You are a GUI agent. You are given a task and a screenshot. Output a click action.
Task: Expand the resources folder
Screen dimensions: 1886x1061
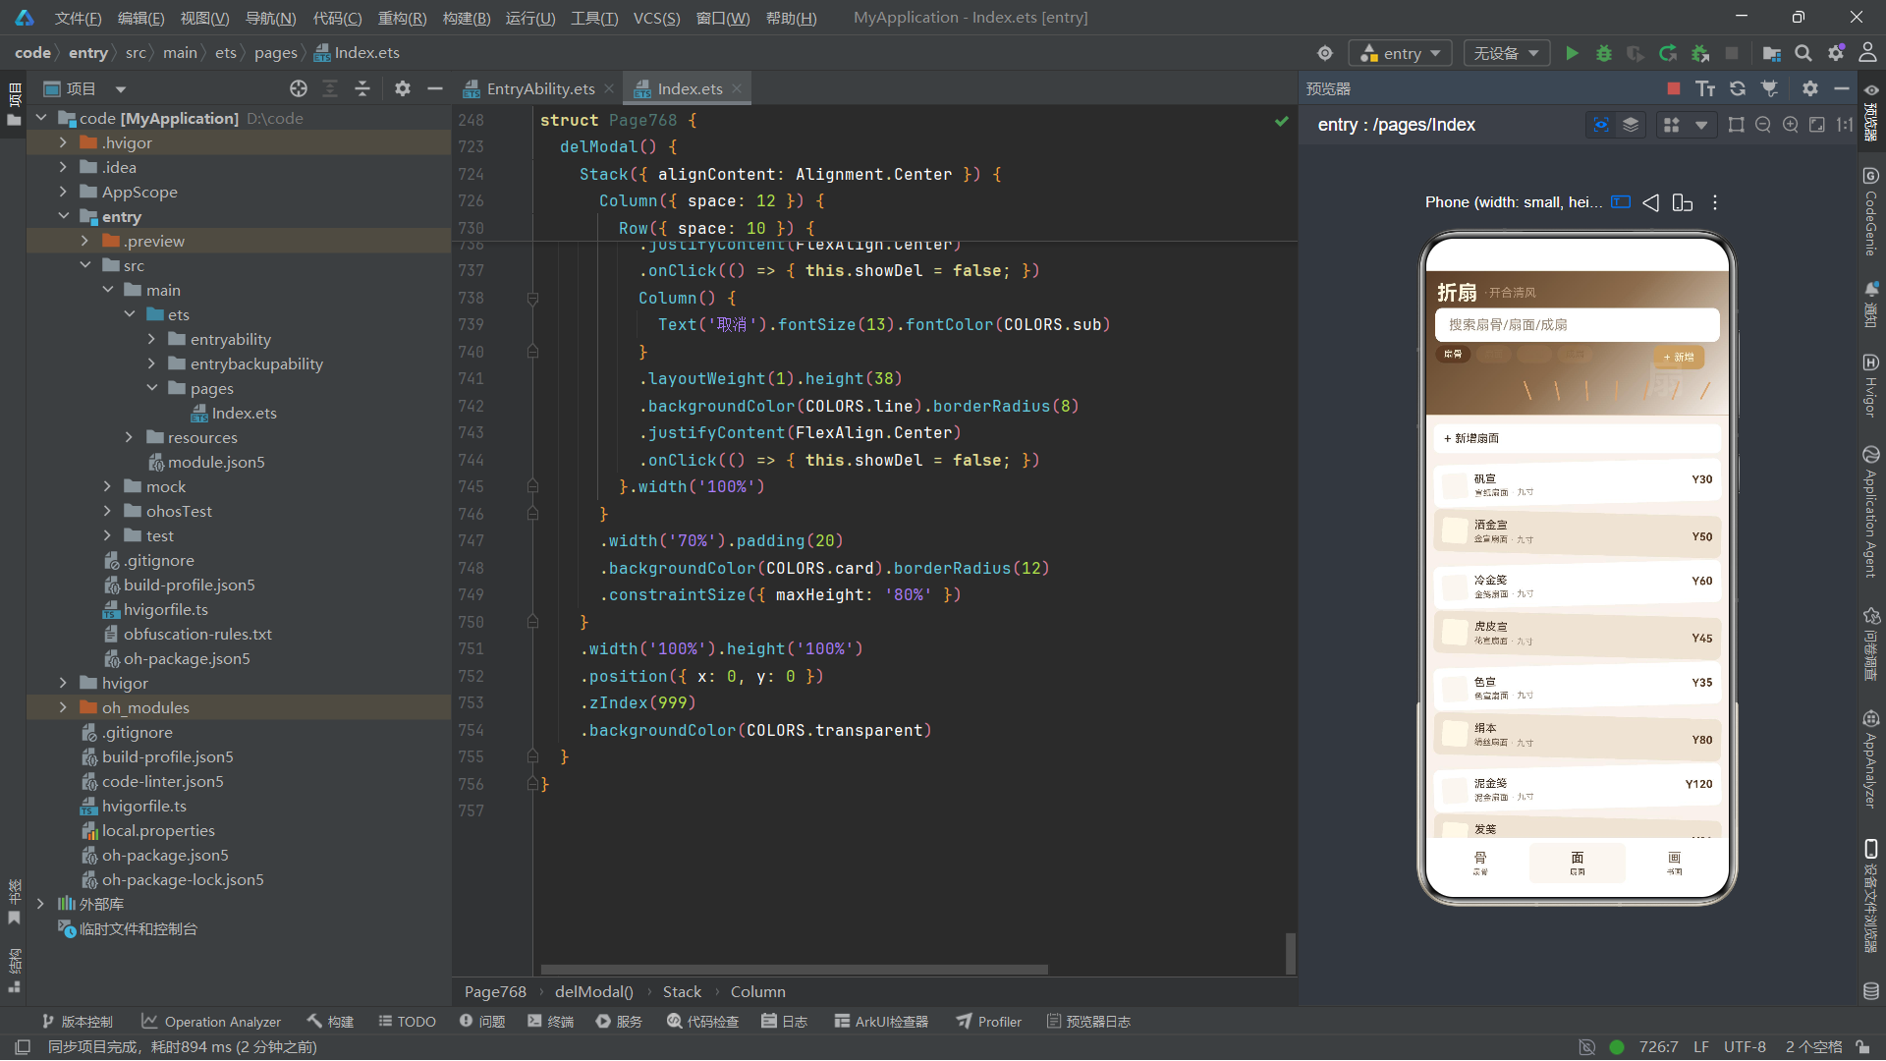tap(129, 437)
